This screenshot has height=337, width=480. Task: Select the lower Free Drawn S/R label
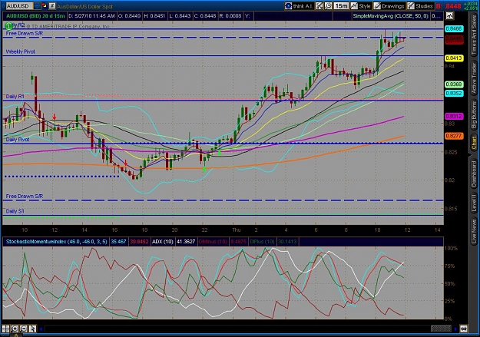(25, 197)
